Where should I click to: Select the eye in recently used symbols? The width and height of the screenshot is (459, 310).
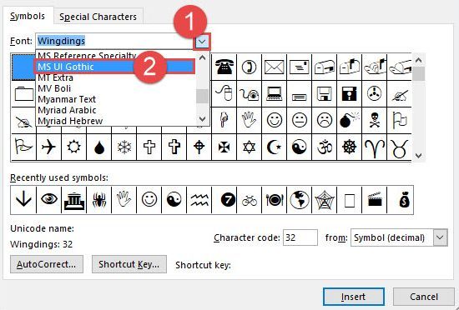(49, 200)
